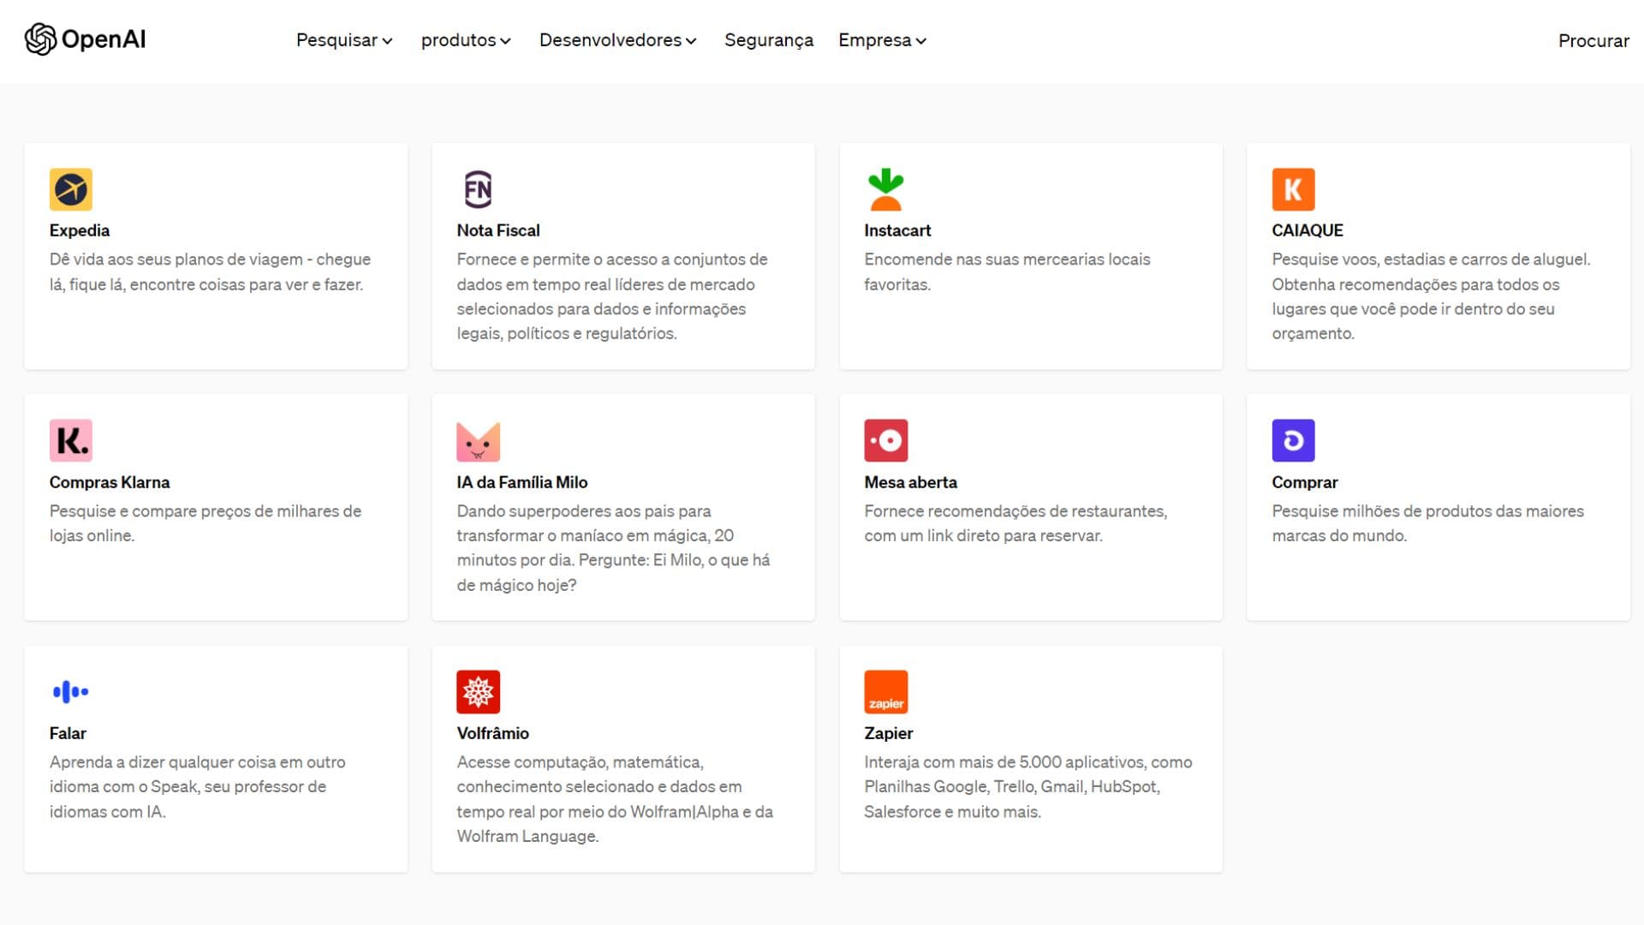The height and width of the screenshot is (925, 1644).
Task: Click the Instacart carrot icon
Action: (885, 189)
